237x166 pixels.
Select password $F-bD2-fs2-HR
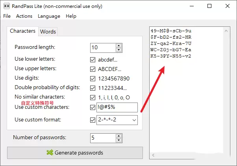tap(171, 37)
